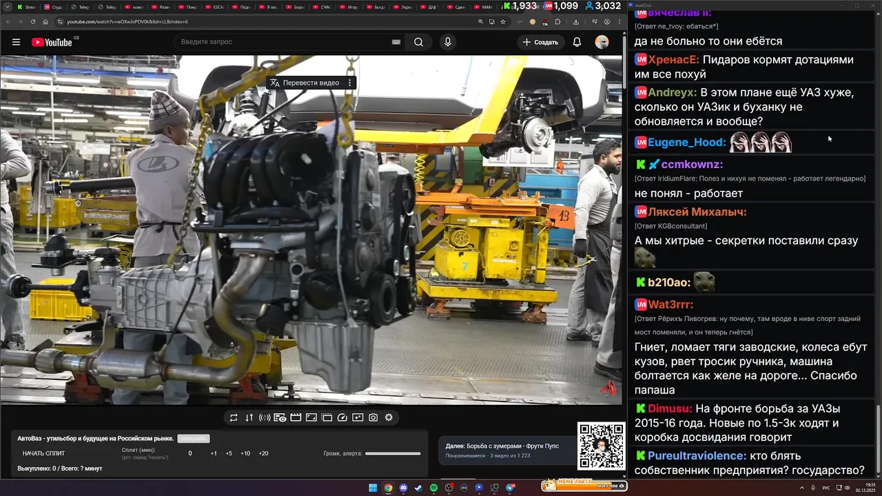Click the grey button beside the video title
This screenshot has width=882, height=496.
(193, 438)
